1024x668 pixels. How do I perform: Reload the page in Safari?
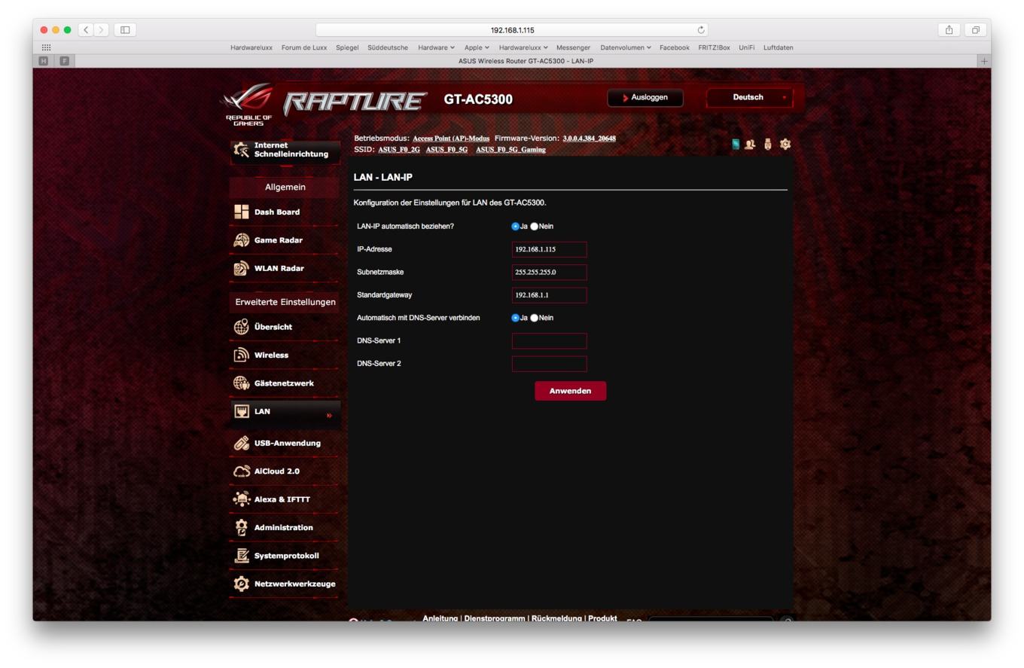point(702,30)
